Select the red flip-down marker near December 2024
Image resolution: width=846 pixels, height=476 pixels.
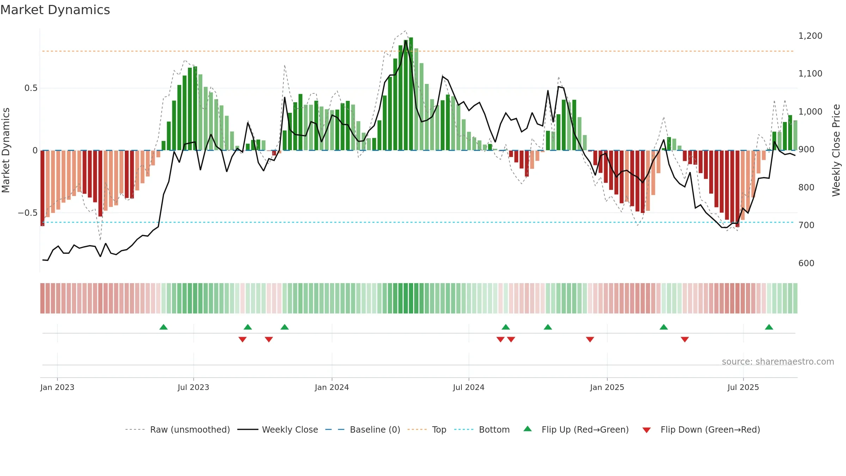(x=590, y=340)
